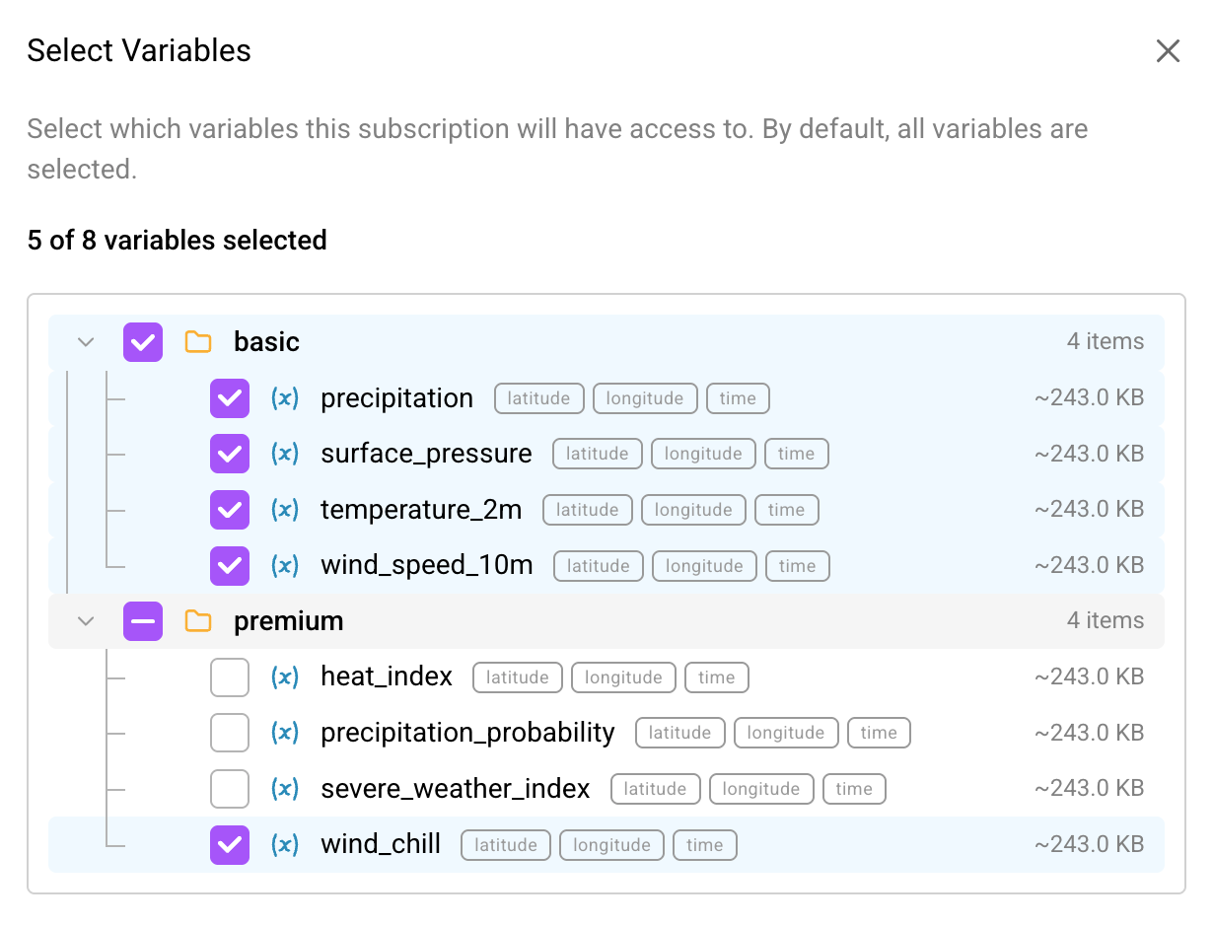Screen dimensions: 1213x925
Task: Click the function icon beside wind_chill
Action: click(x=285, y=845)
